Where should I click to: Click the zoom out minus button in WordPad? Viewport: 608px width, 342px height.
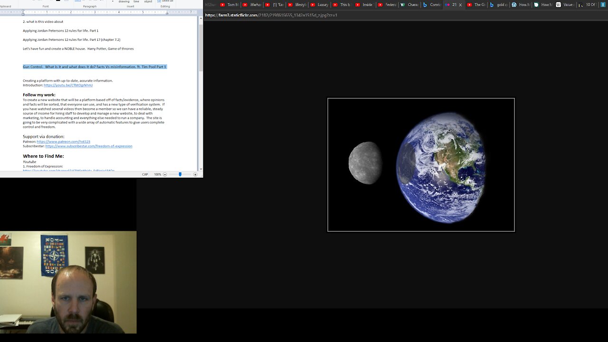[x=165, y=174]
